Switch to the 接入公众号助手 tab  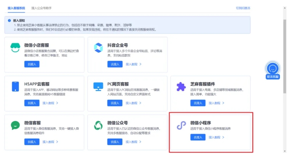42,8
